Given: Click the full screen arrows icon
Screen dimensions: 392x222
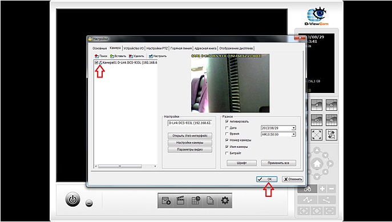Looking at the screenshot, I should pos(317,135).
